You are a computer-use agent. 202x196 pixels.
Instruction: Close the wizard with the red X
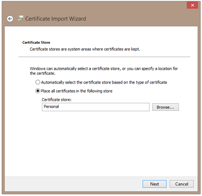coord(193,5)
